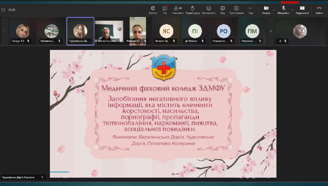This screenshot has height=186, width=328.
Task: Click signal strength icon on ПІ tile
Action: (186, 41)
